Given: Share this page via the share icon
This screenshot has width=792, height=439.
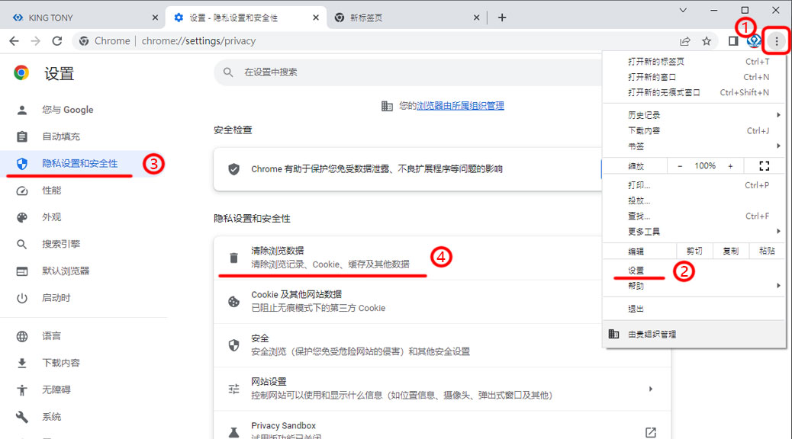Looking at the screenshot, I should (x=685, y=41).
